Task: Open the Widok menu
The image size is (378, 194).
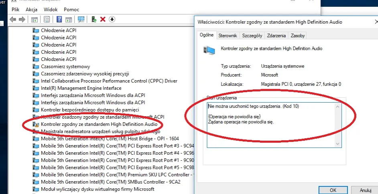Action: coord(51,10)
